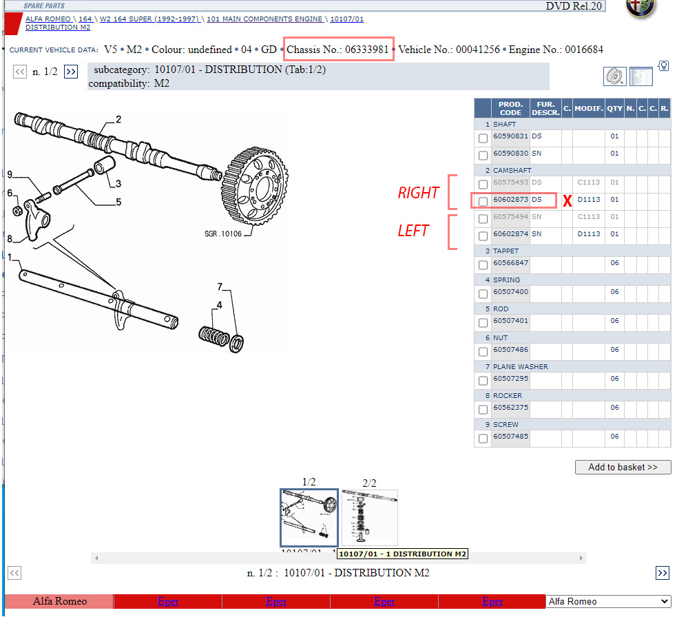Click the Alfa Romeo emblem logo
Viewport: 677px width, 617px height.
coord(640,8)
